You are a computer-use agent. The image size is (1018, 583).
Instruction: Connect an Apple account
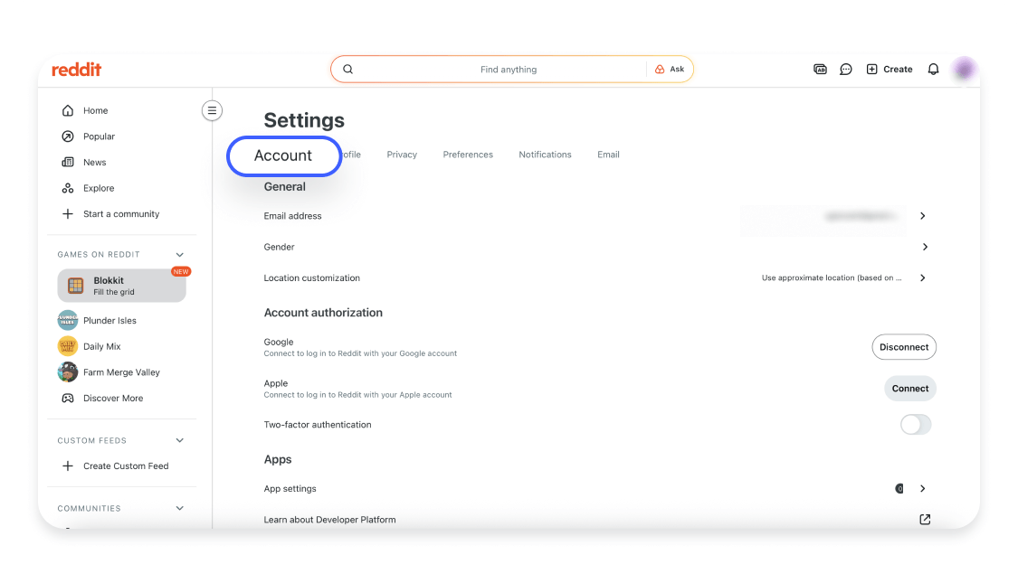click(910, 388)
